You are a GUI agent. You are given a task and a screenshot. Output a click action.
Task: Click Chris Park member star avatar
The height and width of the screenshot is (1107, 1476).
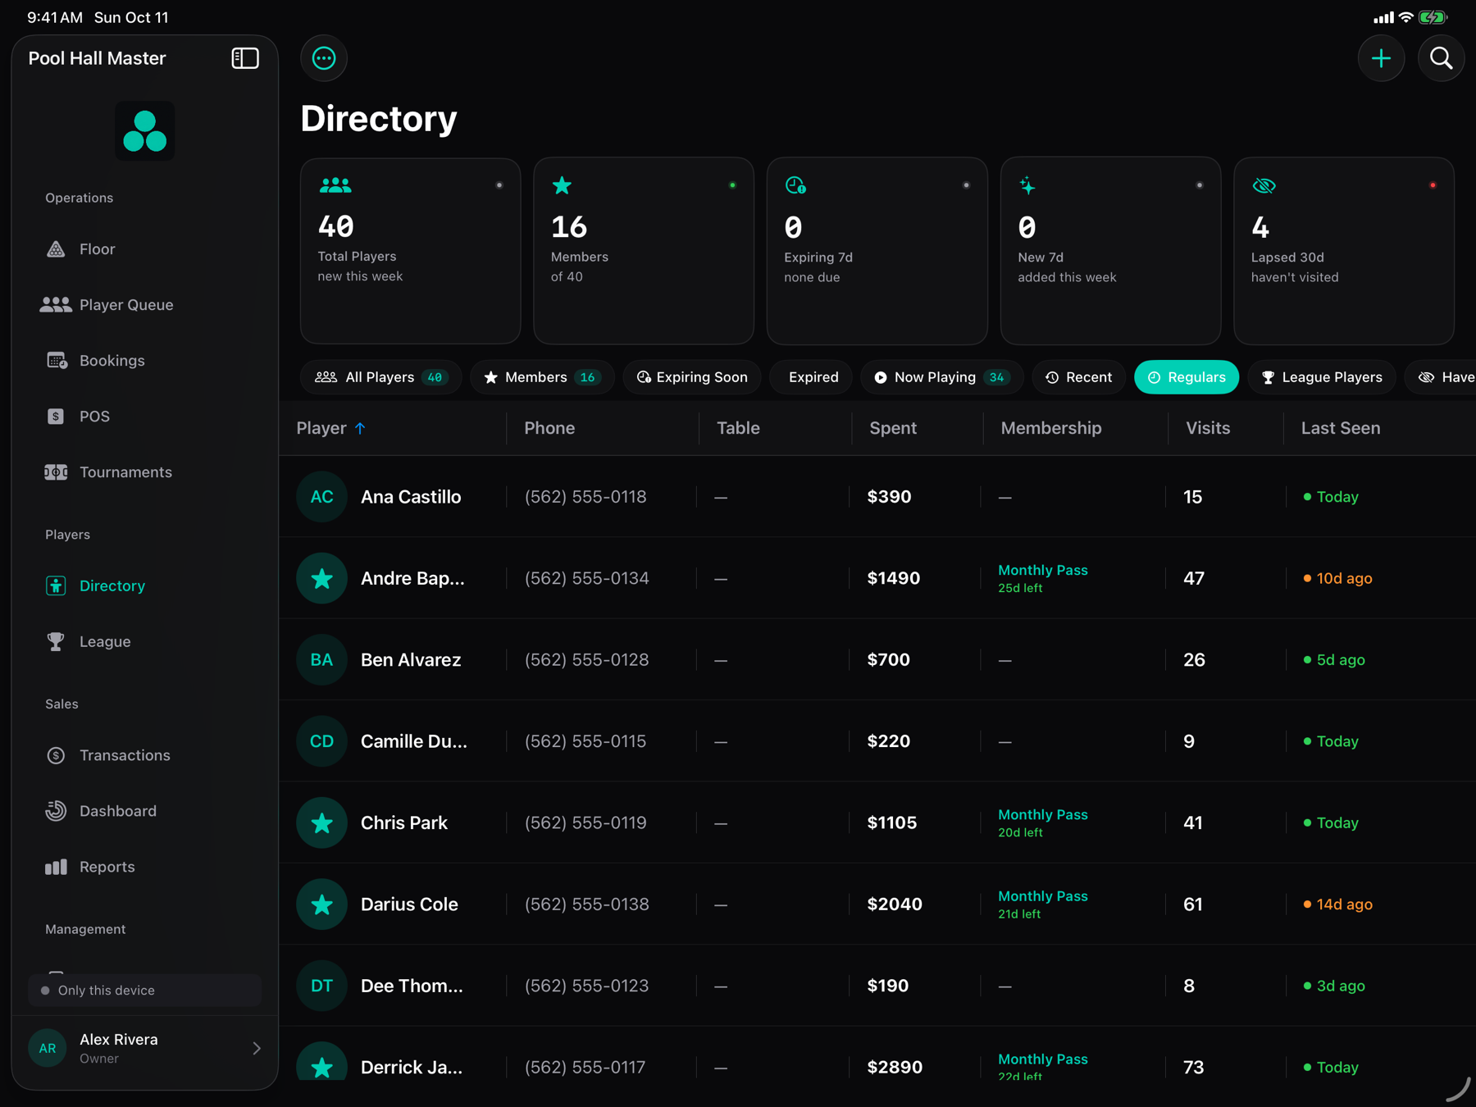[321, 822]
